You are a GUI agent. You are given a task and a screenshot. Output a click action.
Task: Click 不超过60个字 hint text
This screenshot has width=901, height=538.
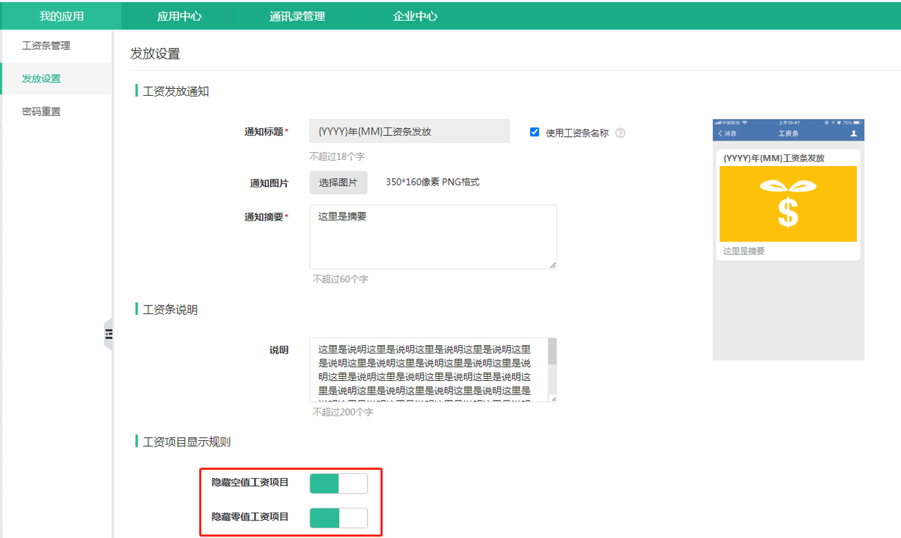click(x=340, y=280)
